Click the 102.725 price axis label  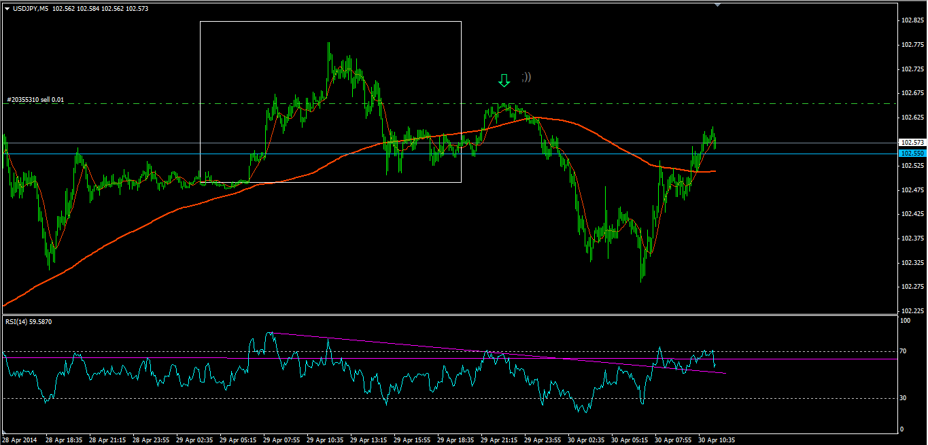click(x=912, y=69)
